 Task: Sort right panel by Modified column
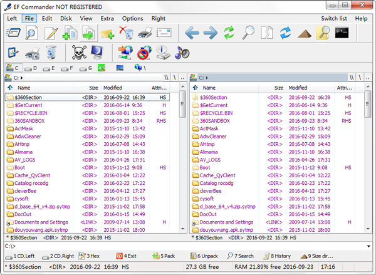(x=310, y=88)
